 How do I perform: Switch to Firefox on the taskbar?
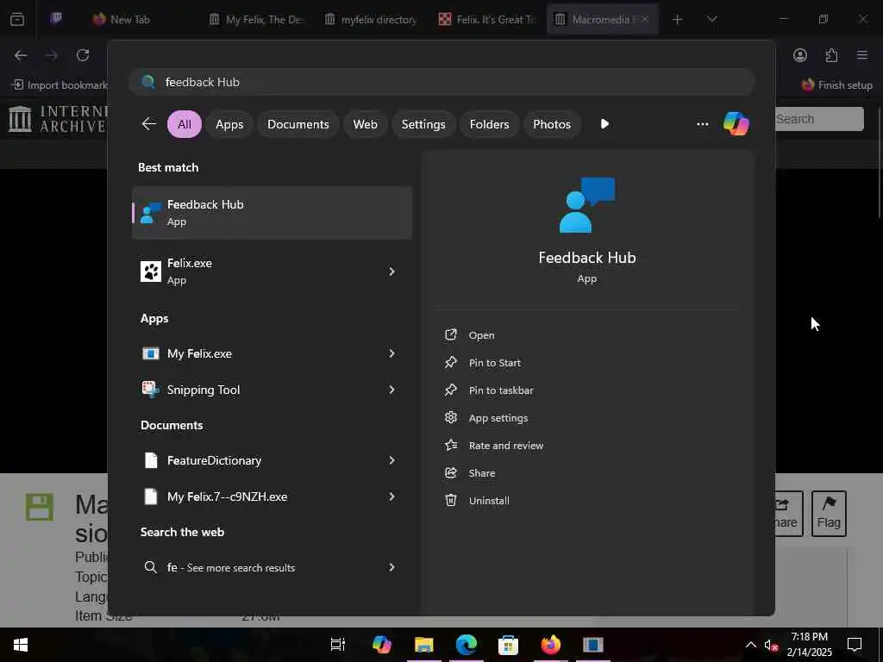550,645
